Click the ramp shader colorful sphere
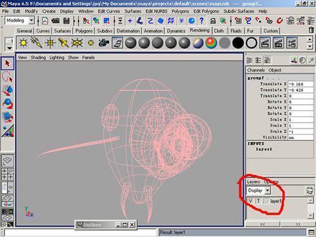 pyautogui.click(x=211, y=43)
